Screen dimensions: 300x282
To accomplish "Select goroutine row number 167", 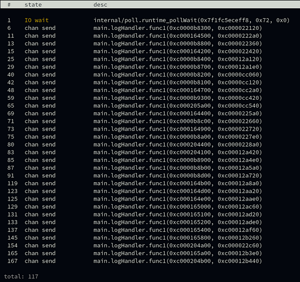I will coord(150,261).
